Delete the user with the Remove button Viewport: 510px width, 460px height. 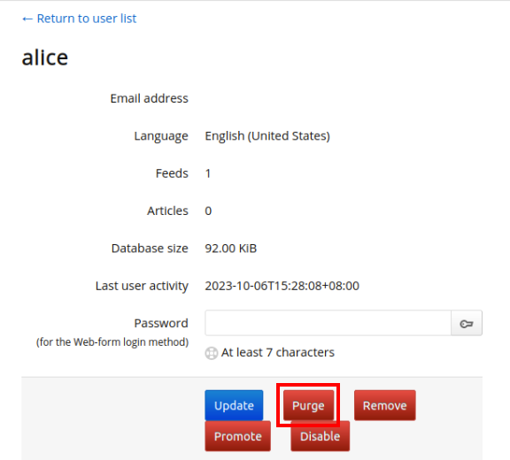(x=385, y=405)
